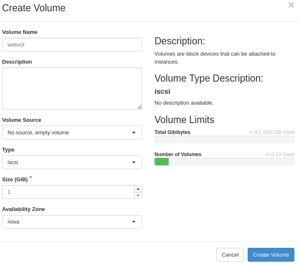Click the Type dropdown caret arrow

(x=134, y=162)
